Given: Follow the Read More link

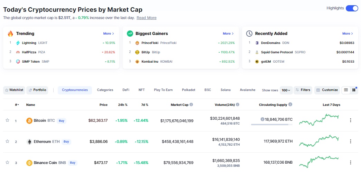Looking at the screenshot, I should pos(146,18).
